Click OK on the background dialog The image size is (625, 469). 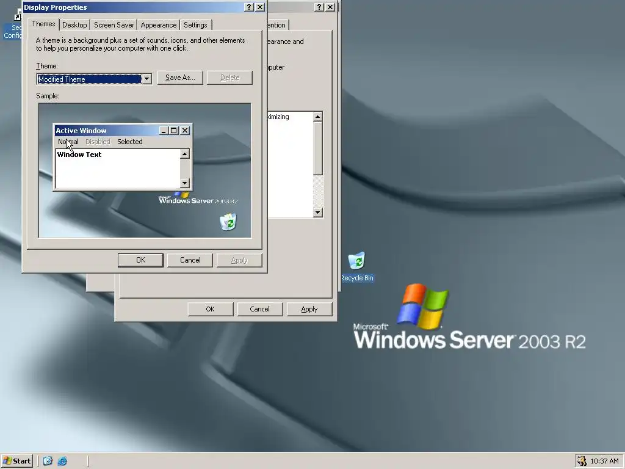coord(211,309)
